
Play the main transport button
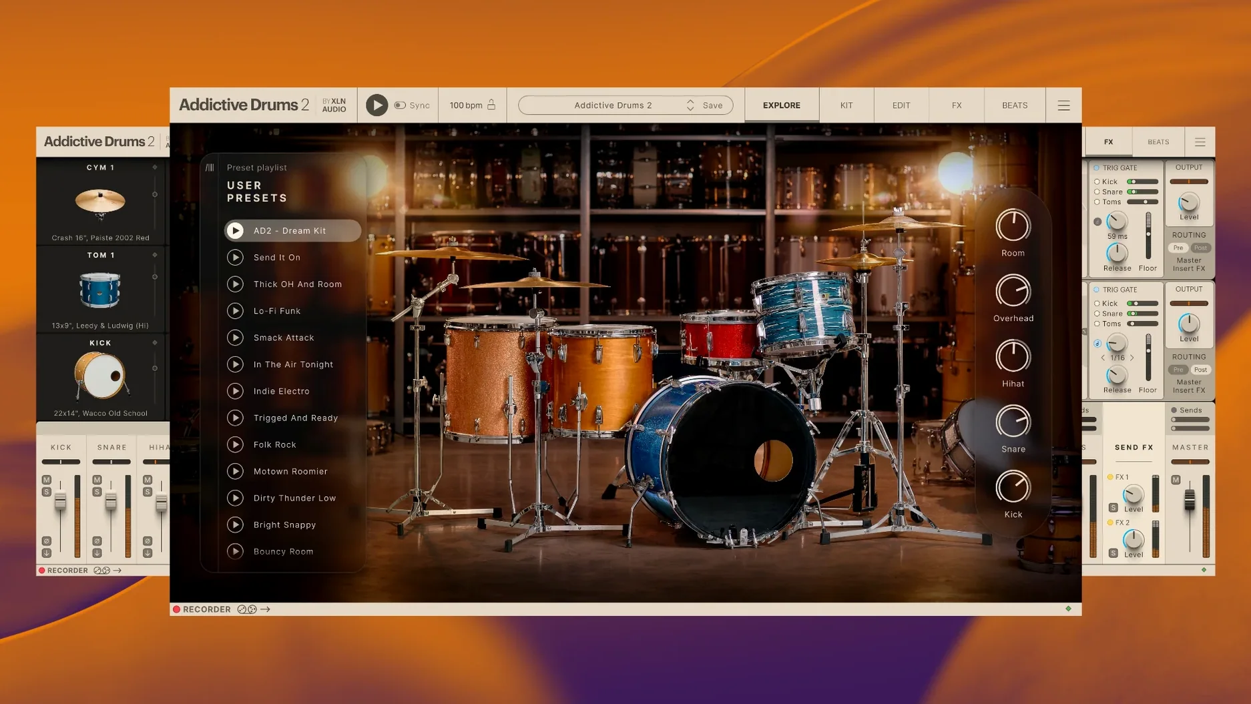point(377,105)
